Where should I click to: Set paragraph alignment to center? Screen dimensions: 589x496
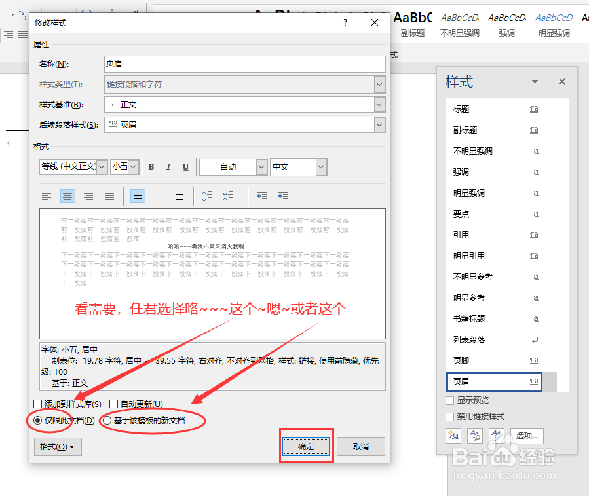point(67,197)
